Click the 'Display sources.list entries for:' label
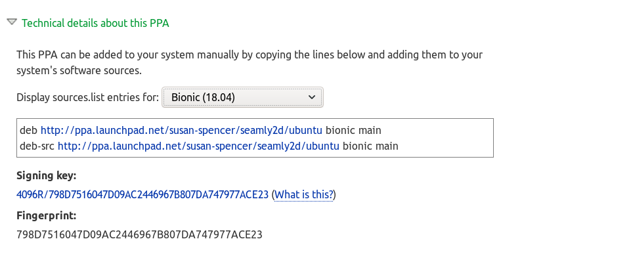Screen dimensions: 633x260 [x=87, y=97]
